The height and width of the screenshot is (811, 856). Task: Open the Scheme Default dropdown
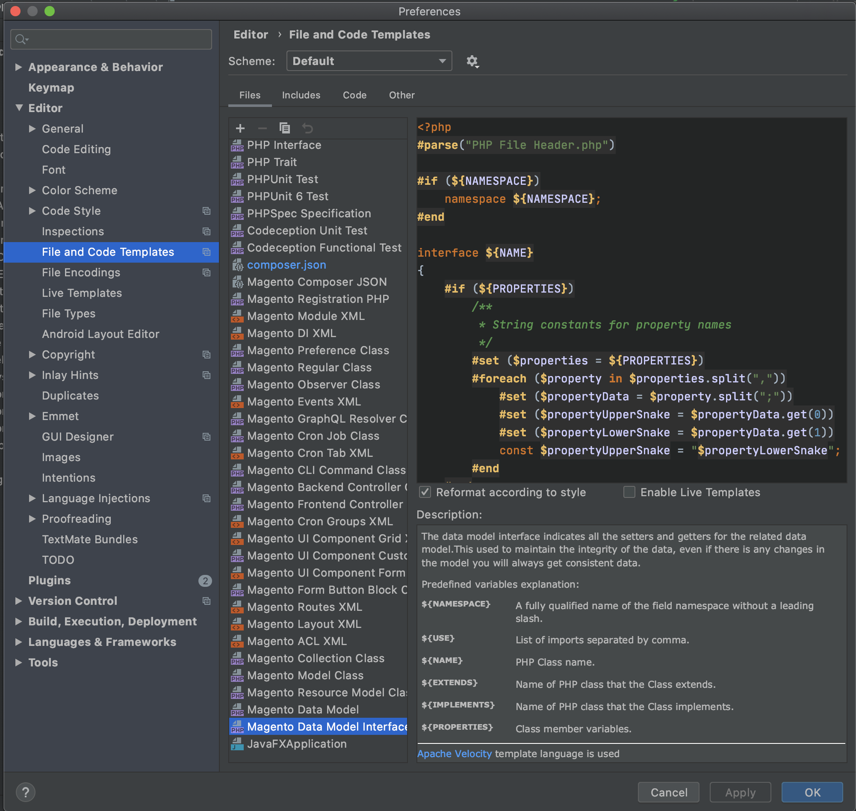coord(369,62)
